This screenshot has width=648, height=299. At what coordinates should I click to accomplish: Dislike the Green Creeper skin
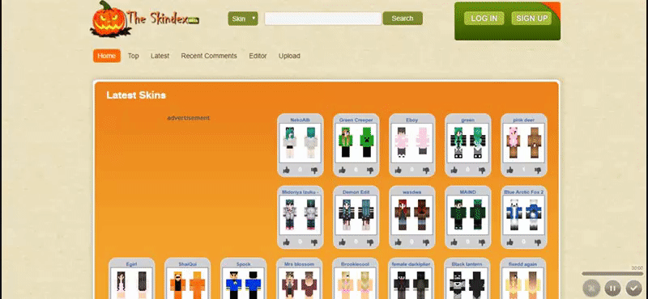(x=370, y=170)
